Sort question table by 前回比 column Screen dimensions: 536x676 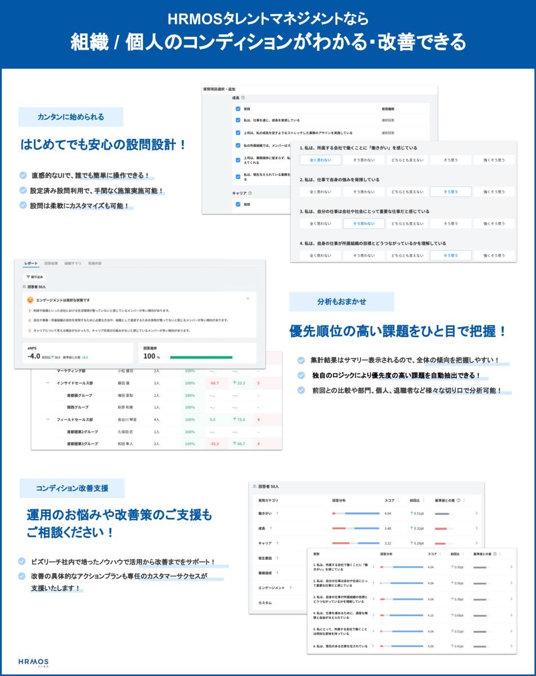(x=463, y=554)
